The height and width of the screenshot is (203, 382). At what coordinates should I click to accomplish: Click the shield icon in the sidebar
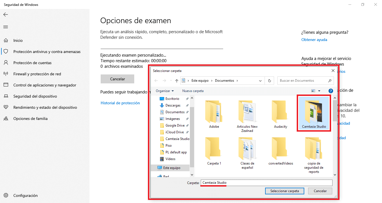coord(6,52)
